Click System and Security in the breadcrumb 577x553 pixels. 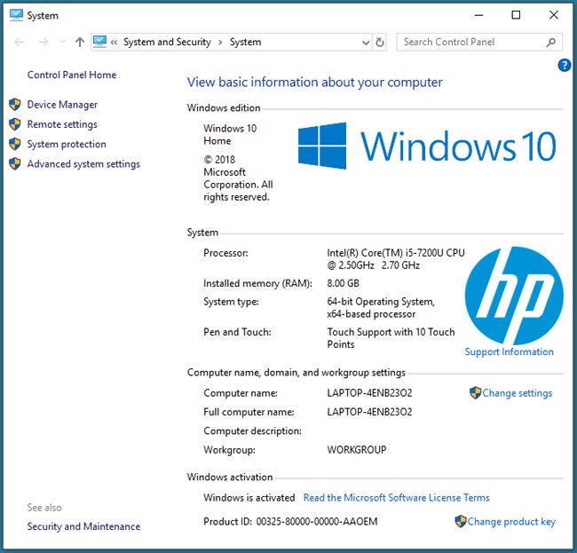pos(167,42)
